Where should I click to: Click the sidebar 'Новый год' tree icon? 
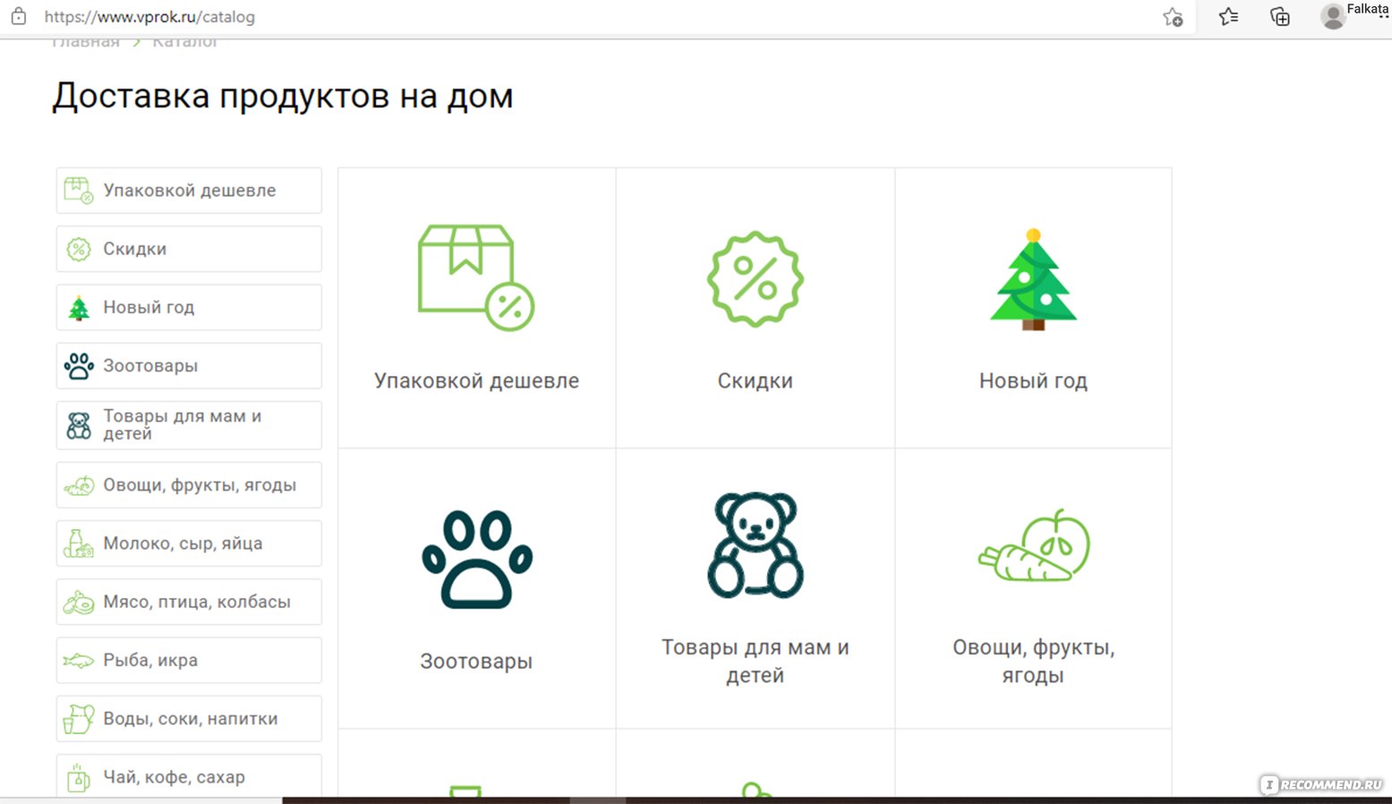coord(79,307)
